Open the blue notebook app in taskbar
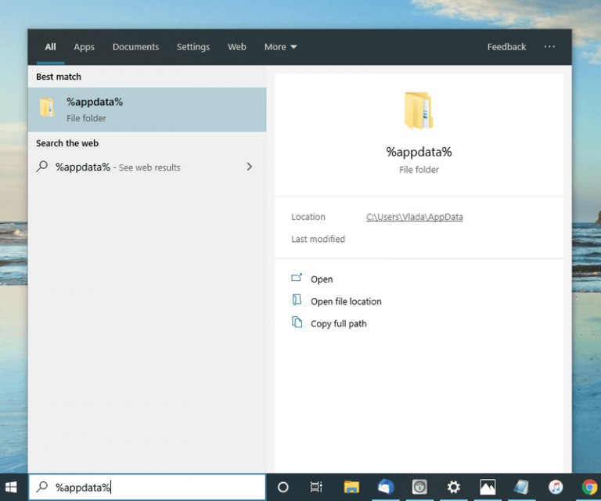 click(x=521, y=487)
